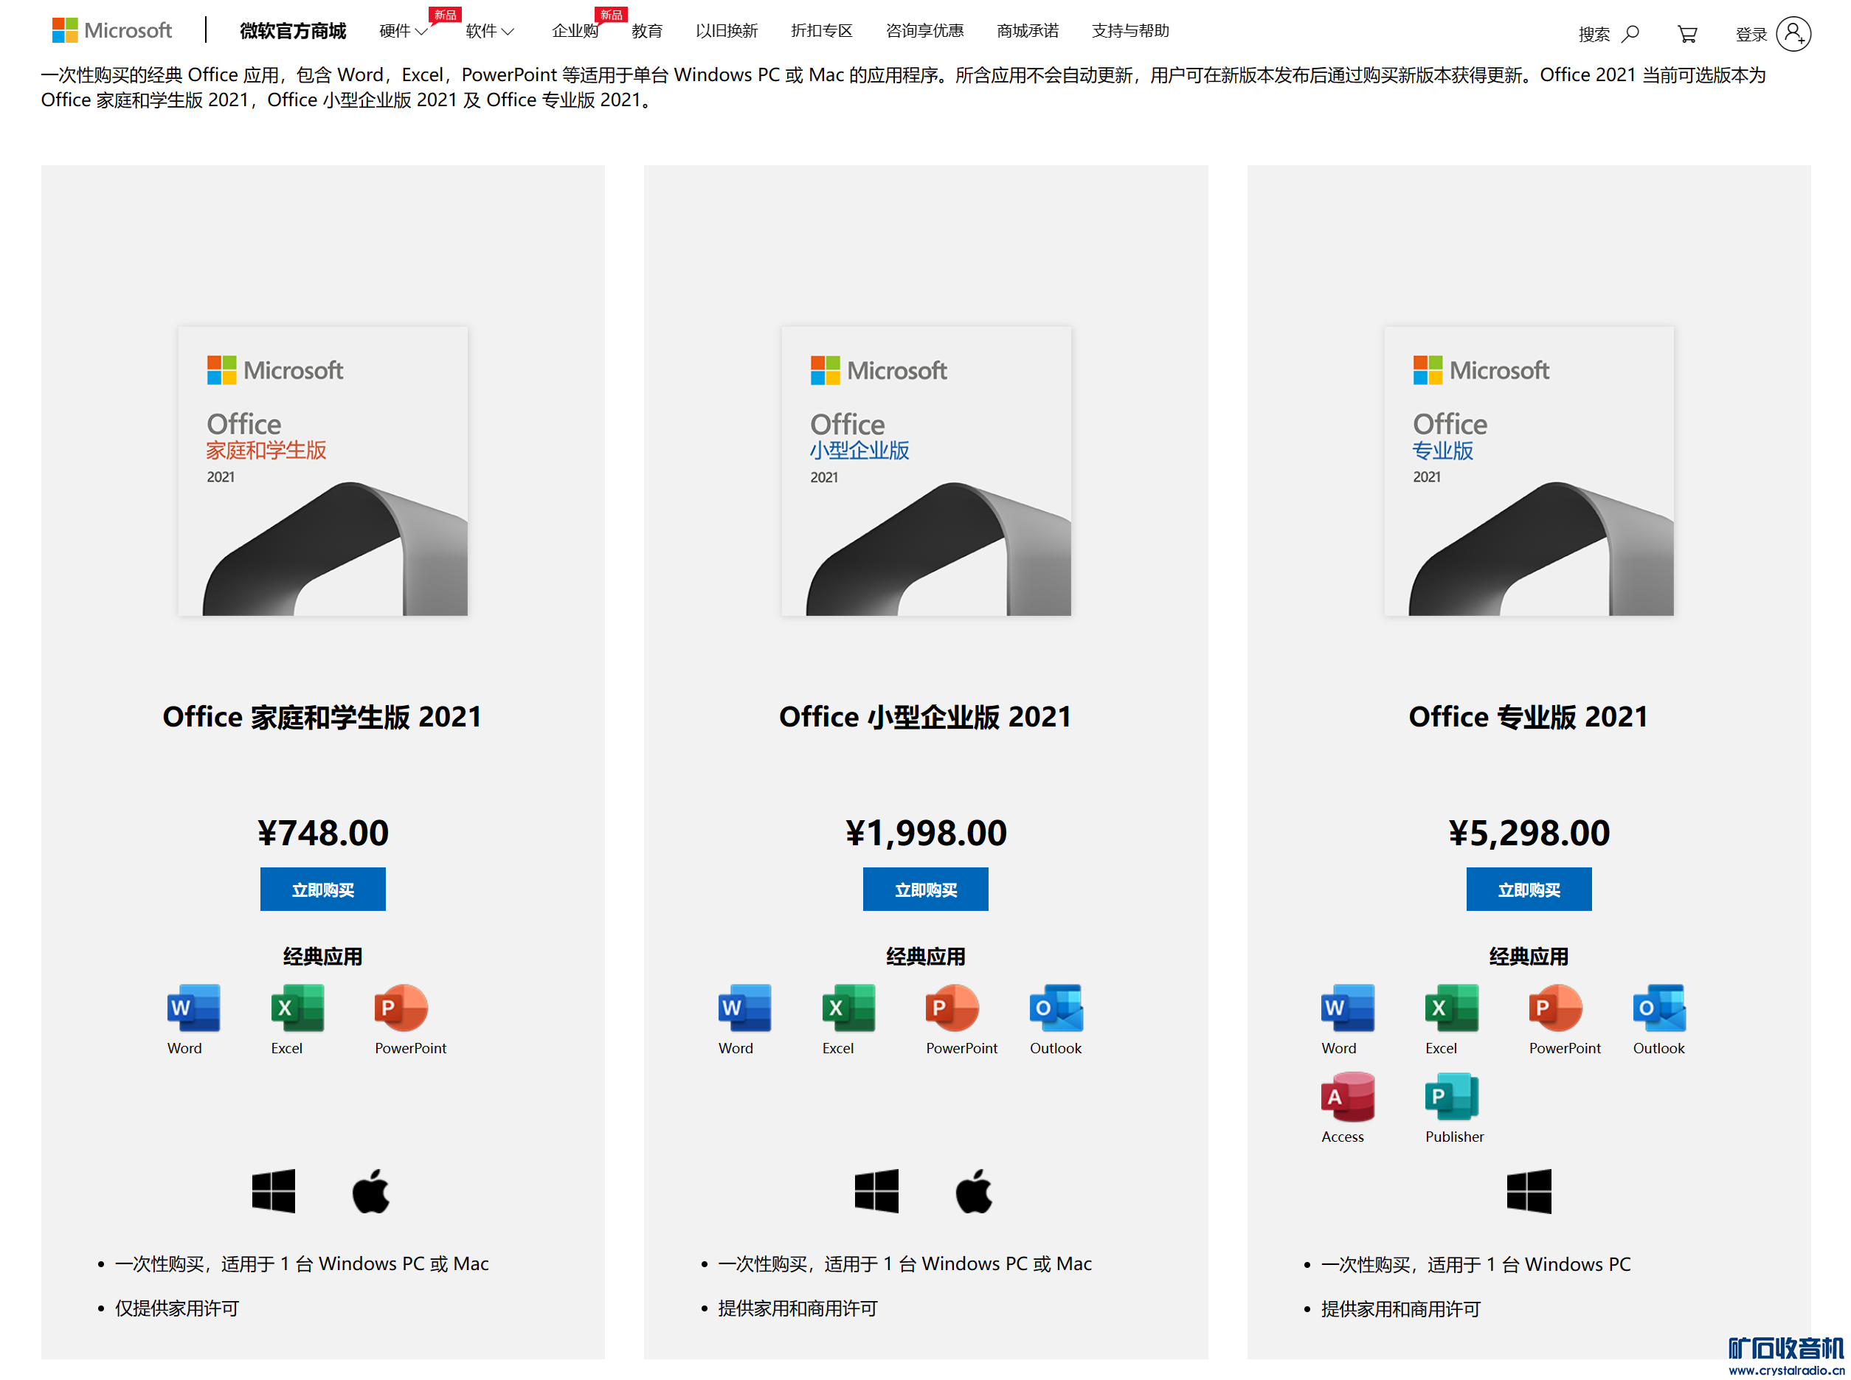Open the 教育 menu item
Screen dimensions: 1851x1380
pos(647,31)
